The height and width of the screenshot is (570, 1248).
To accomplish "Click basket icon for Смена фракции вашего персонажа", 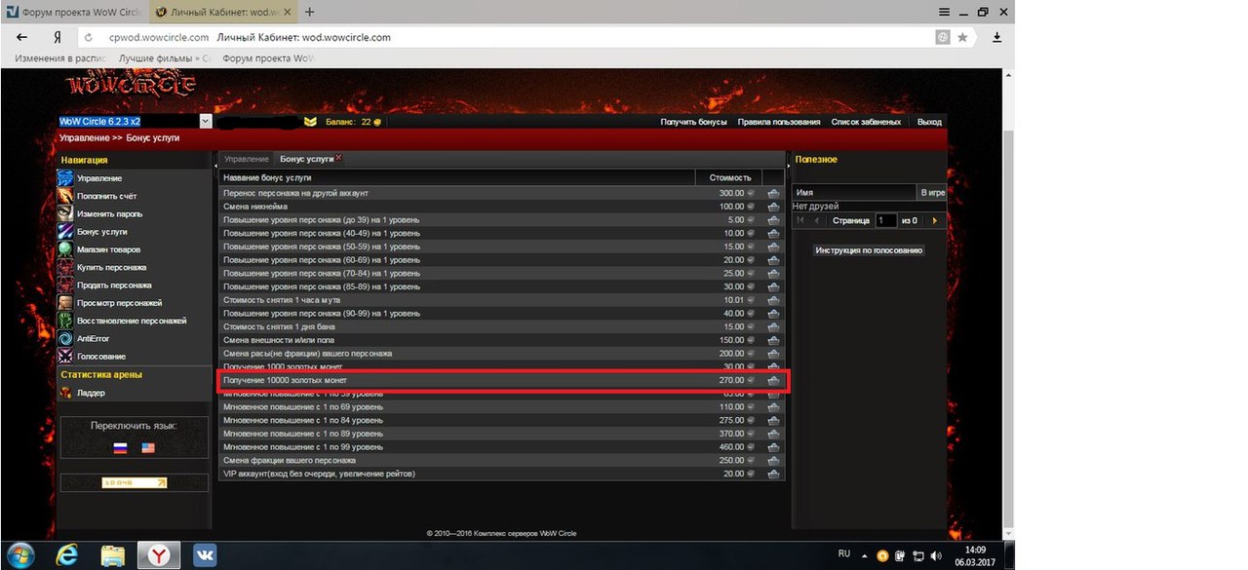I will coord(773,460).
